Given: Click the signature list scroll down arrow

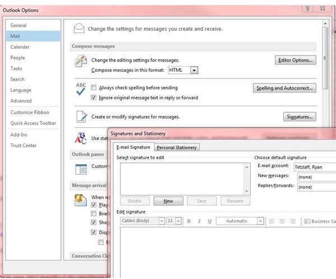Looking at the screenshot, I should tap(246, 191).
